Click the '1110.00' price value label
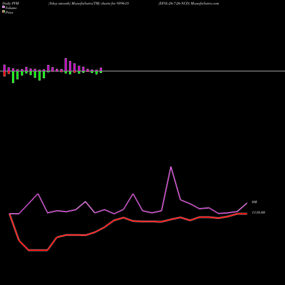Screen dimensions: 285x285 click(258, 213)
